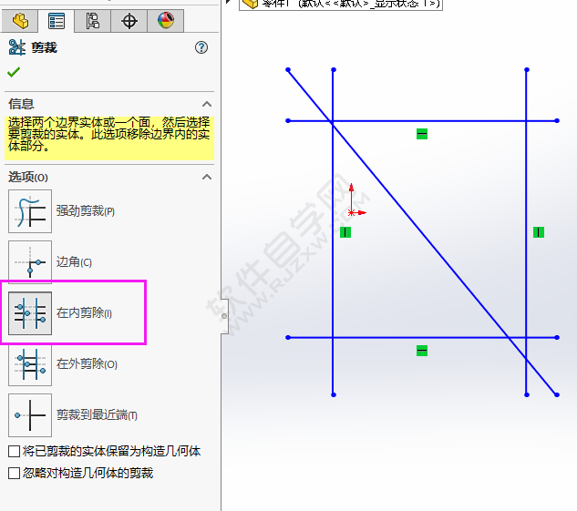This screenshot has width=577, height=511.
Task: Click the red sketch origin marker
Action: pos(352,212)
